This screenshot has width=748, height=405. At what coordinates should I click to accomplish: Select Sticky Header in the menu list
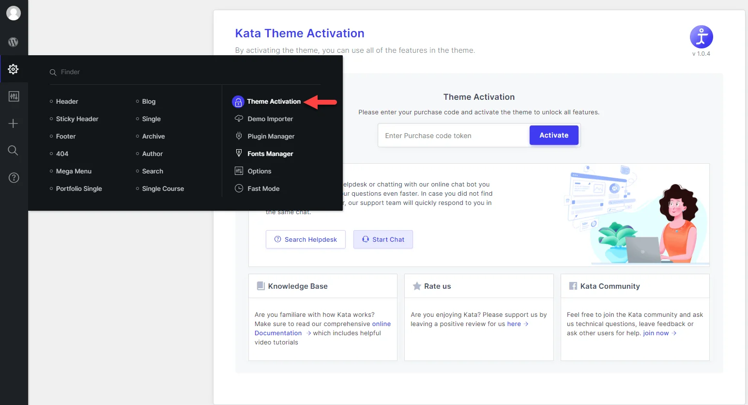74,119
